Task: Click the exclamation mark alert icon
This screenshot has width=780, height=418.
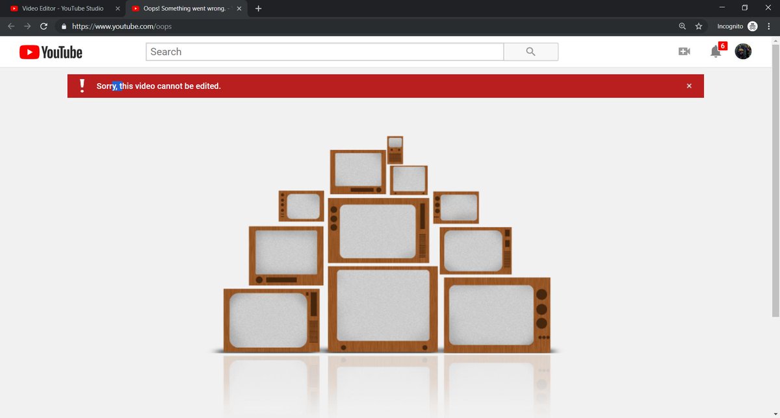Action: coord(82,86)
